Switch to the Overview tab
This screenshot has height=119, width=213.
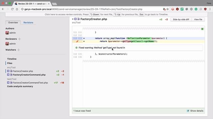[13, 22]
